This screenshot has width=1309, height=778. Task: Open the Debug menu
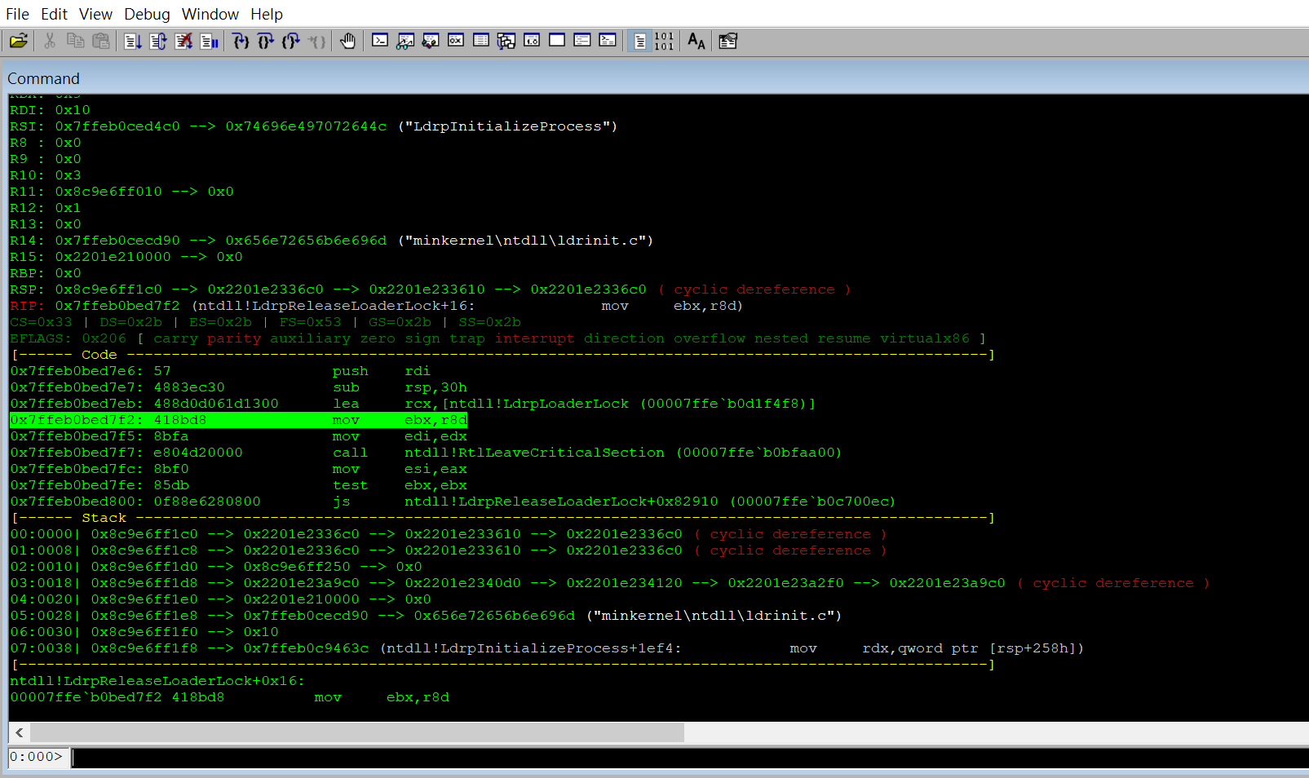(147, 14)
